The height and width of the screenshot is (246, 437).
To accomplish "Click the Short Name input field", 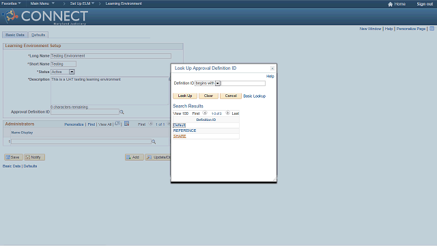I will [64, 64].
